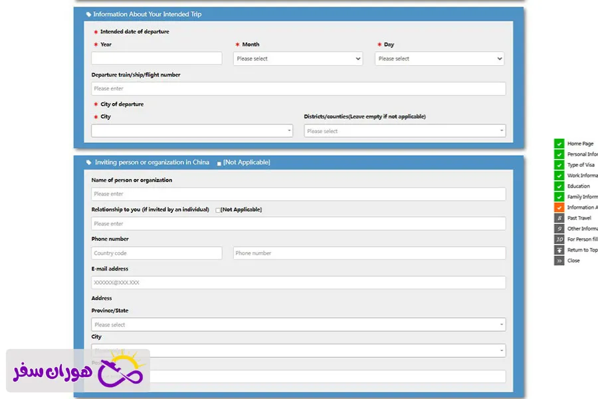Expand the Province/State dropdown
This screenshot has width=598, height=399.
click(x=298, y=325)
